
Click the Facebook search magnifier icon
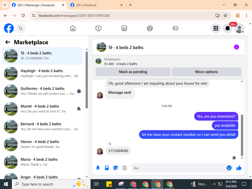click(21, 28)
